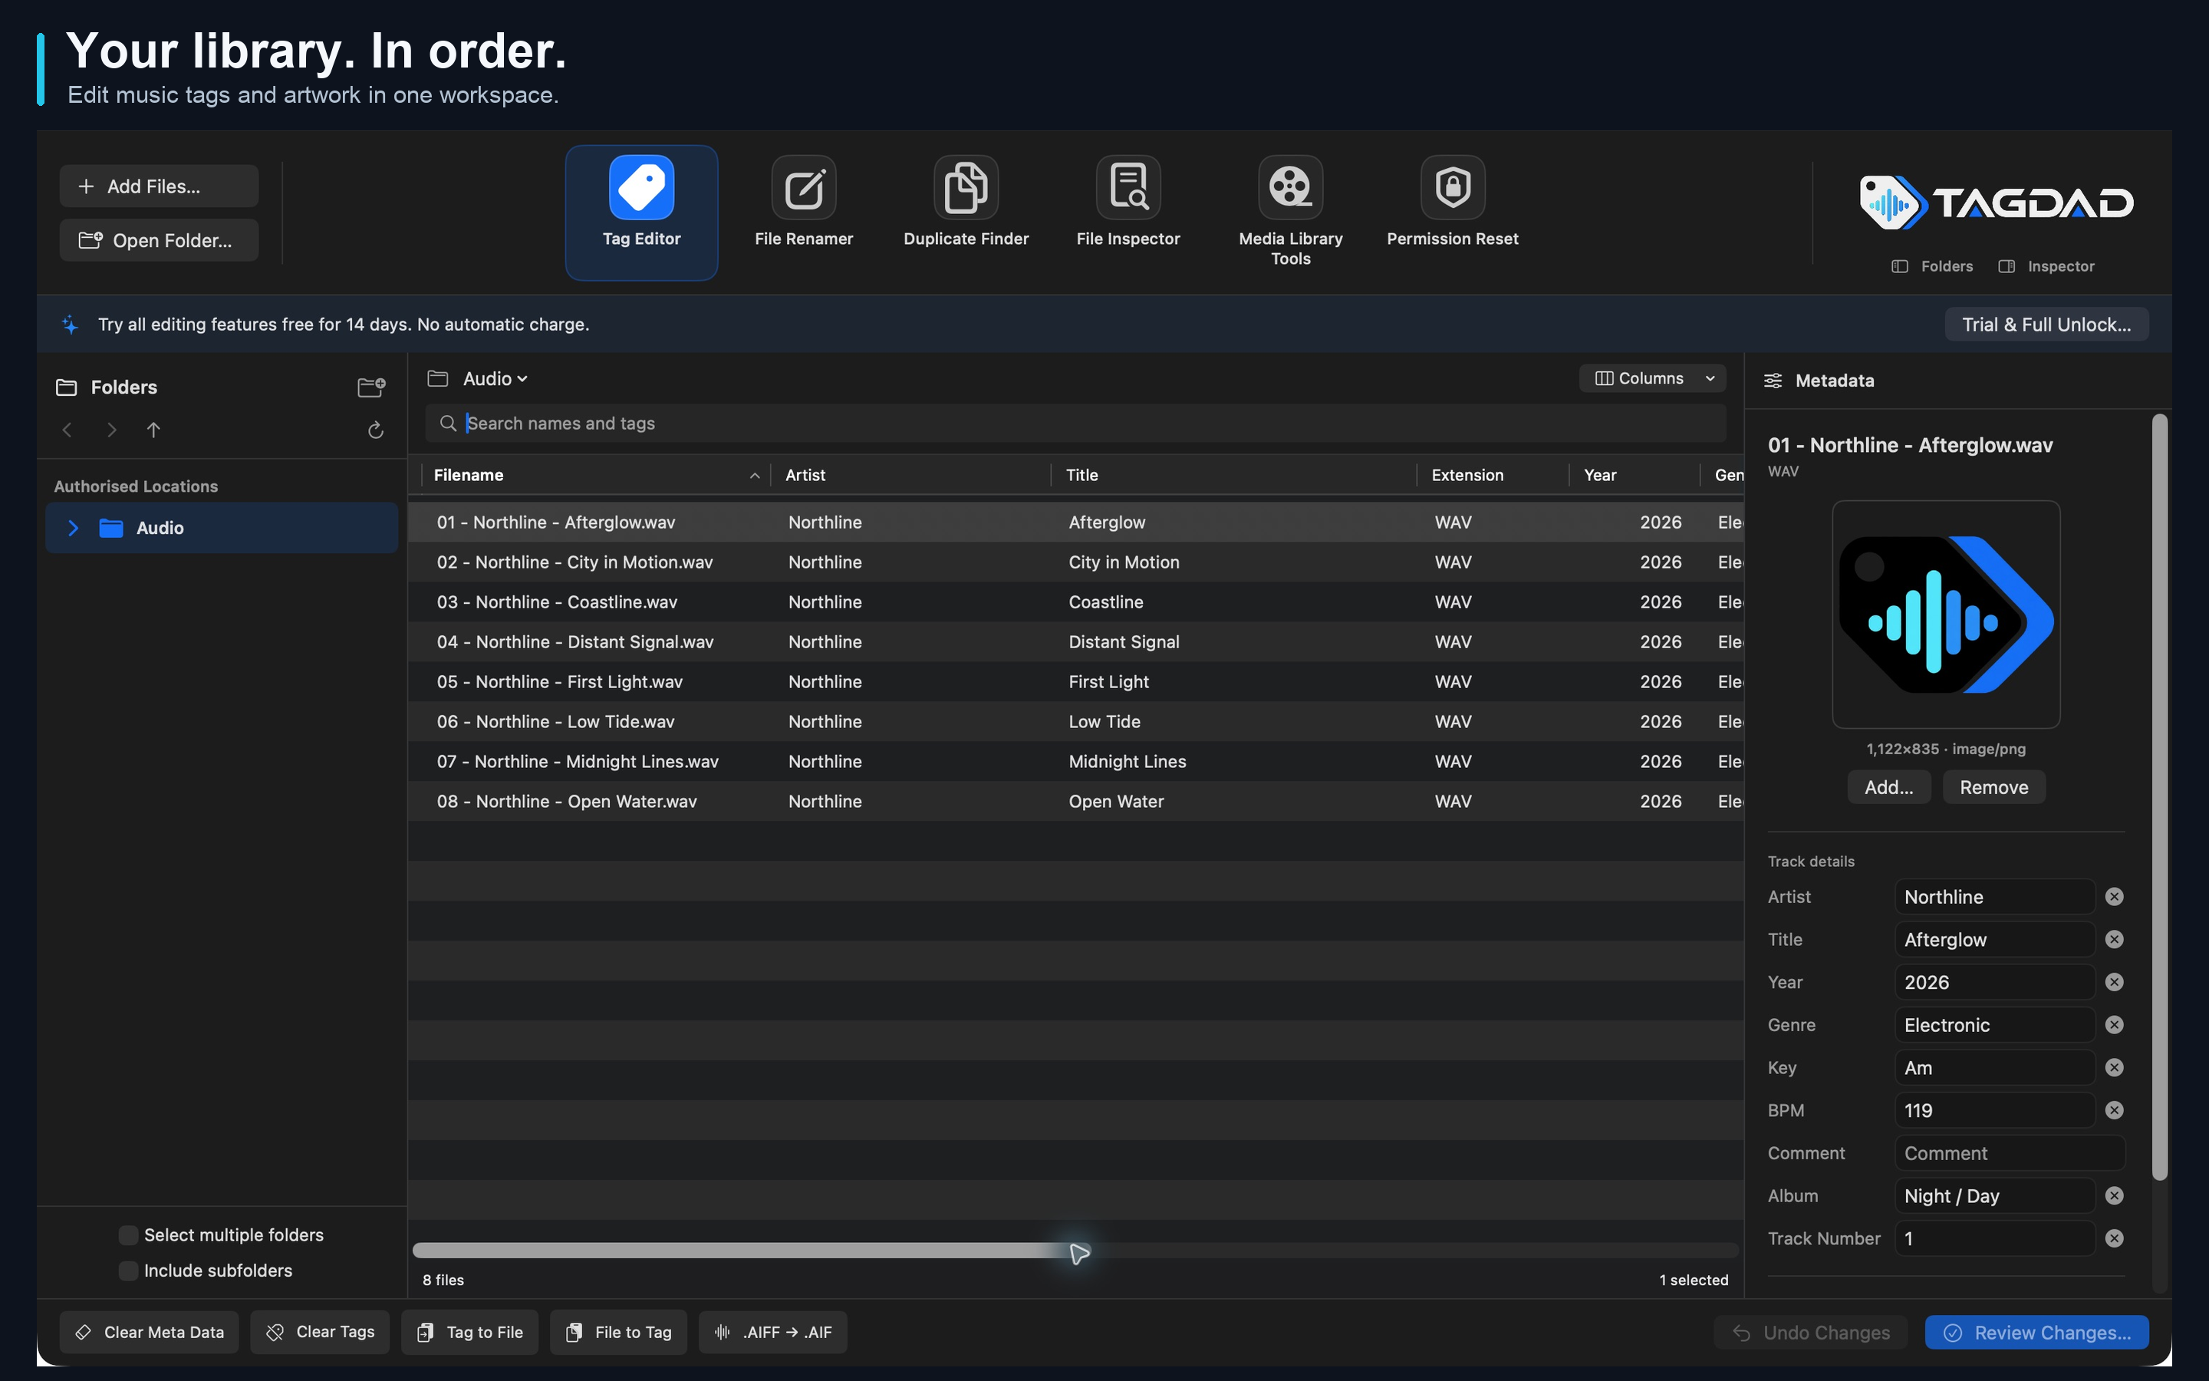This screenshot has height=1381, width=2209.
Task: Click the album artwork thumbnail
Action: point(1946,615)
